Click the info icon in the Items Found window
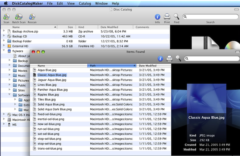 [160, 58]
